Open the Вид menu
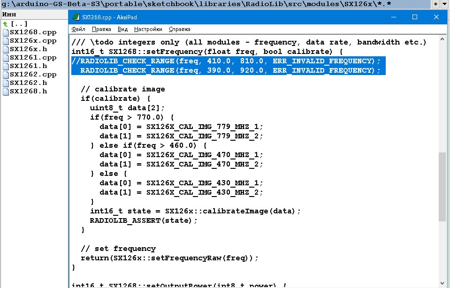The image size is (450, 288). [x=122, y=29]
